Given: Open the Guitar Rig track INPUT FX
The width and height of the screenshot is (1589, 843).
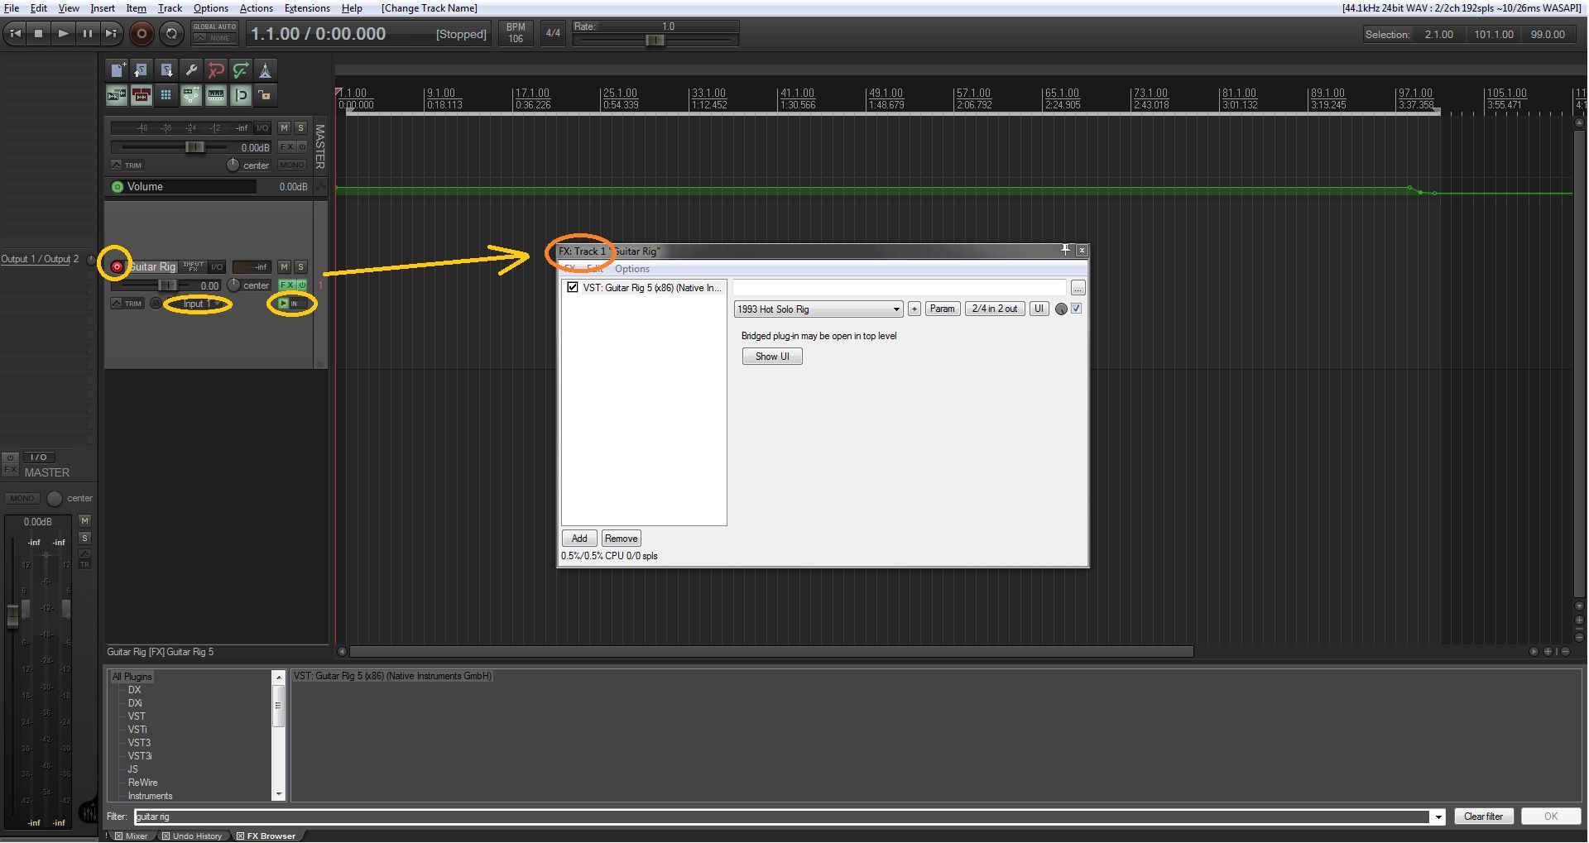Looking at the screenshot, I should (x=193, y=266).
